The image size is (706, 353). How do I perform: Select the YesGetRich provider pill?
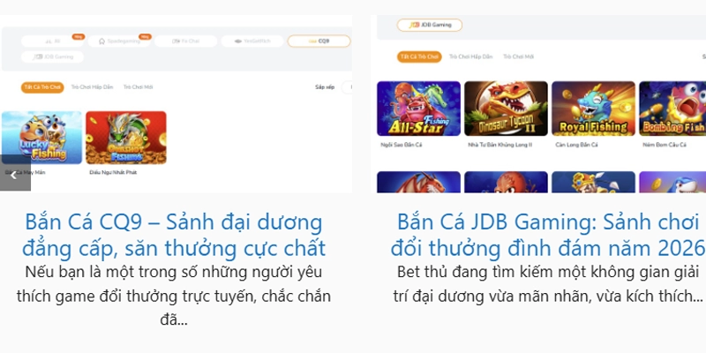252,41
